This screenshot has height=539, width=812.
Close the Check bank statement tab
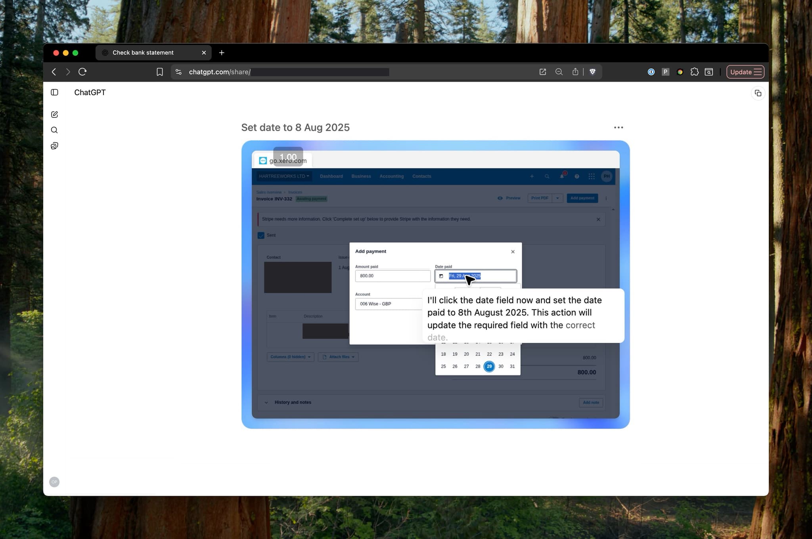point(204,53)
